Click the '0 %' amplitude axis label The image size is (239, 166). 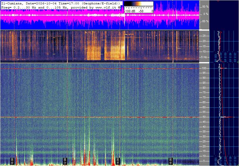(206, 14)
